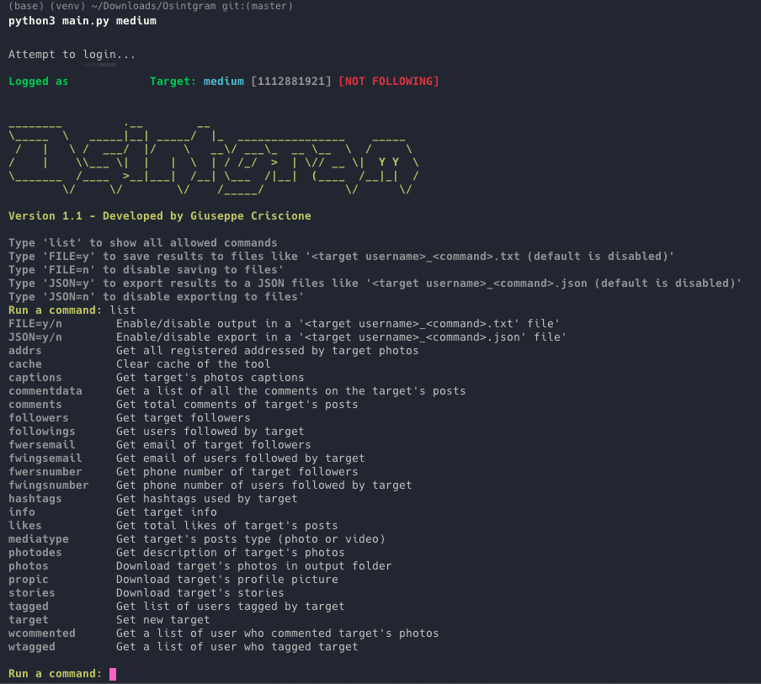The width and height of the screenshot is (761, 684).
Task: Click the 'photos' command in the command list
Action: click(x=28, y=565)
